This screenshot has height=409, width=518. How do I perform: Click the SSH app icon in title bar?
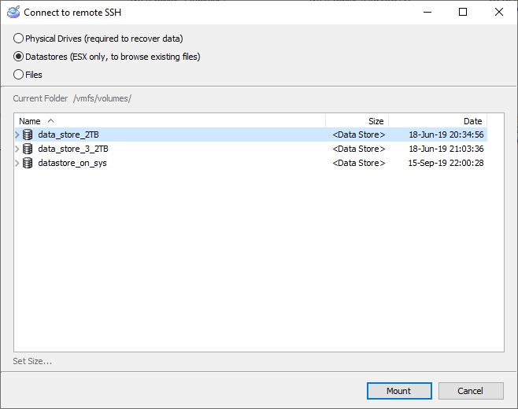pyautogui.click(x=13, y=13)
